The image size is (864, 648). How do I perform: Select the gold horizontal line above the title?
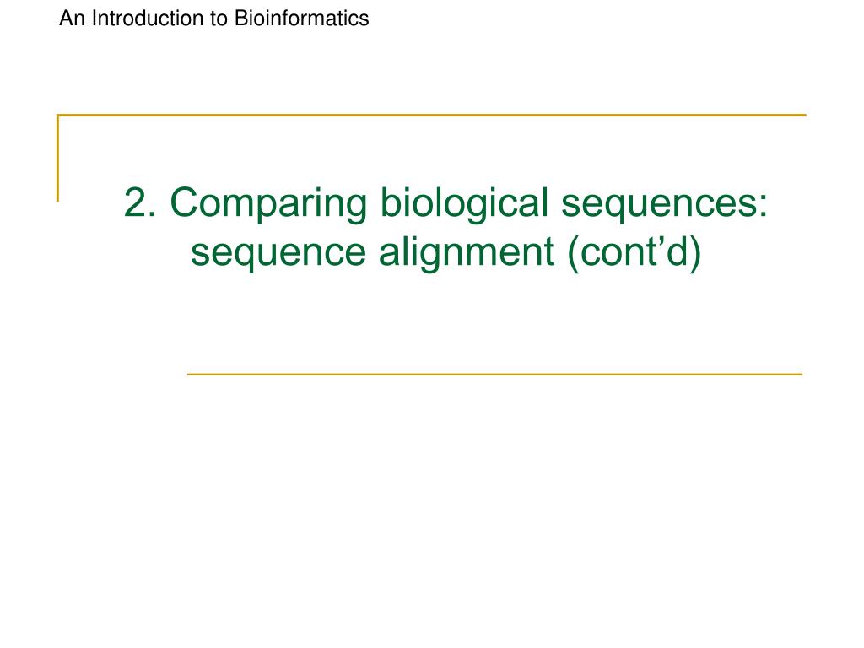click(x=431, y=115)
